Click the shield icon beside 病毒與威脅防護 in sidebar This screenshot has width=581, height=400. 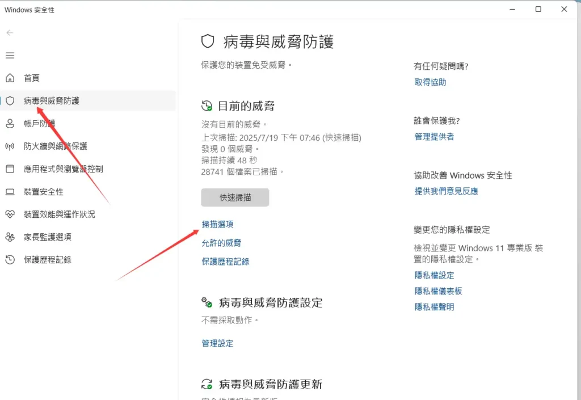pos(10,101)
